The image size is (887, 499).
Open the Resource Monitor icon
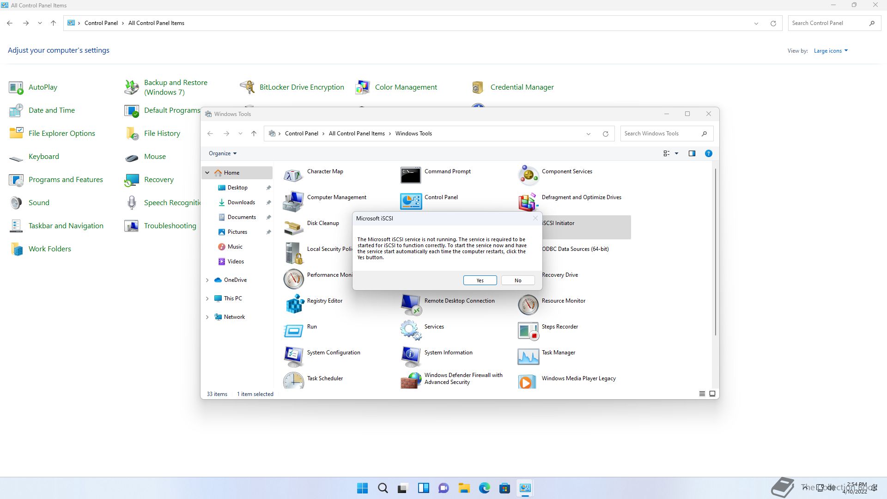528,305
